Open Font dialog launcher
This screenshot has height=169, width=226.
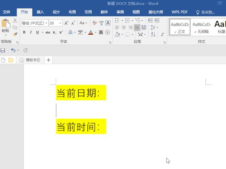(x=110, y=42)
